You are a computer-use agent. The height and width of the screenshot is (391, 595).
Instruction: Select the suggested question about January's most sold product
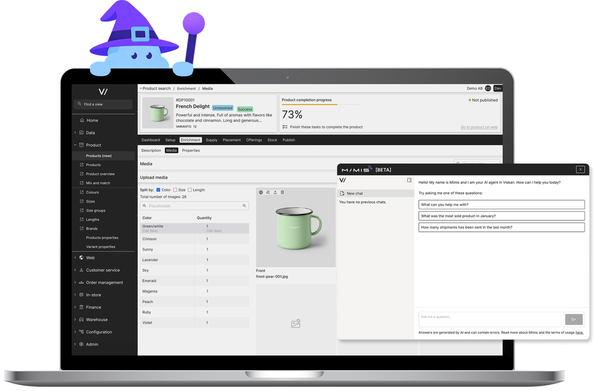tap(501, 215)
